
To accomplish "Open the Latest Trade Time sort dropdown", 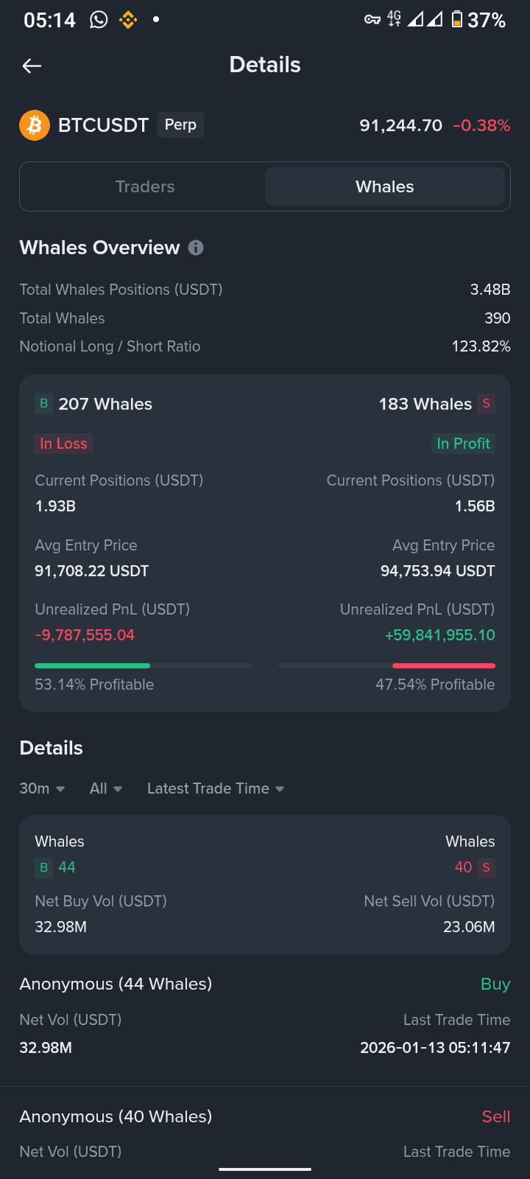I will pos(216,788).
